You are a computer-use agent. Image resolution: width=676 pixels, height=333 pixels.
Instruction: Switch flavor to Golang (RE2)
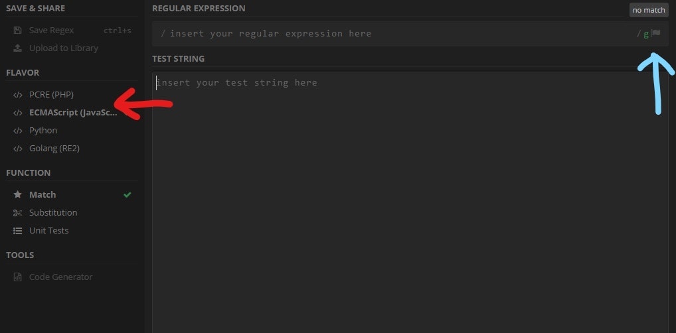[x=54, y=149]
